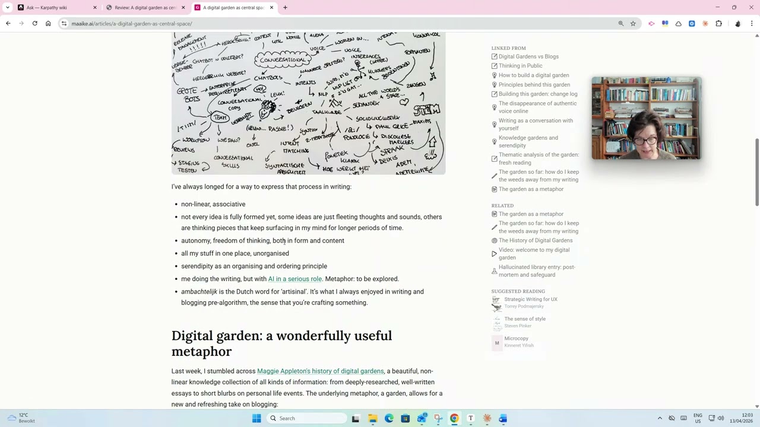The height and width of the screenshot is (427, 760).
Task: Open 'The sense of style' suggested reading
Action: pos(525,319)
